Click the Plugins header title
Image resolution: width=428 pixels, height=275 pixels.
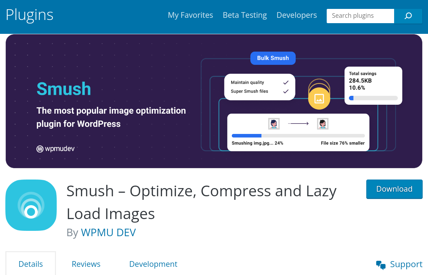click(30, 15)
